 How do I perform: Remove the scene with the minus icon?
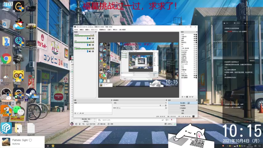coord(78,113)
